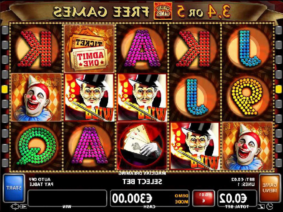Click the blue START spin button
Screen dimensions: 283x212
[14, 188]
